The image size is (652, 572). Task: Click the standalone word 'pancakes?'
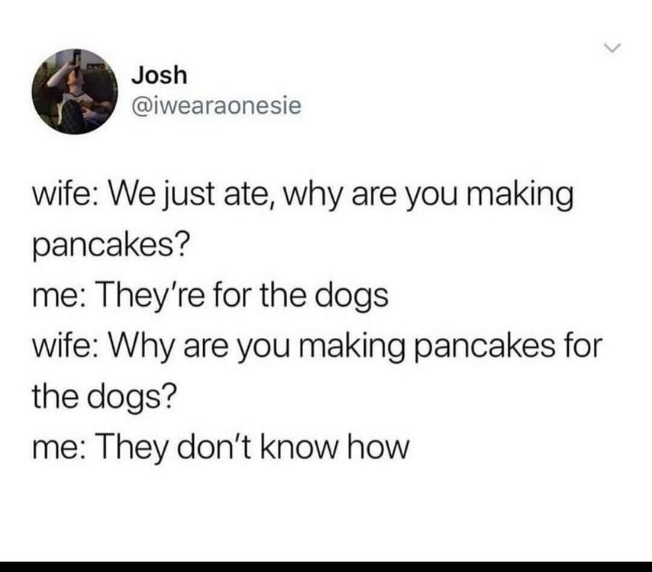[111, 245]
